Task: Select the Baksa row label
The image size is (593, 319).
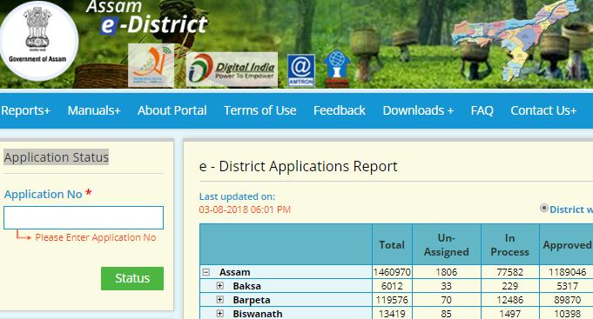Action: tap(246, 286)
